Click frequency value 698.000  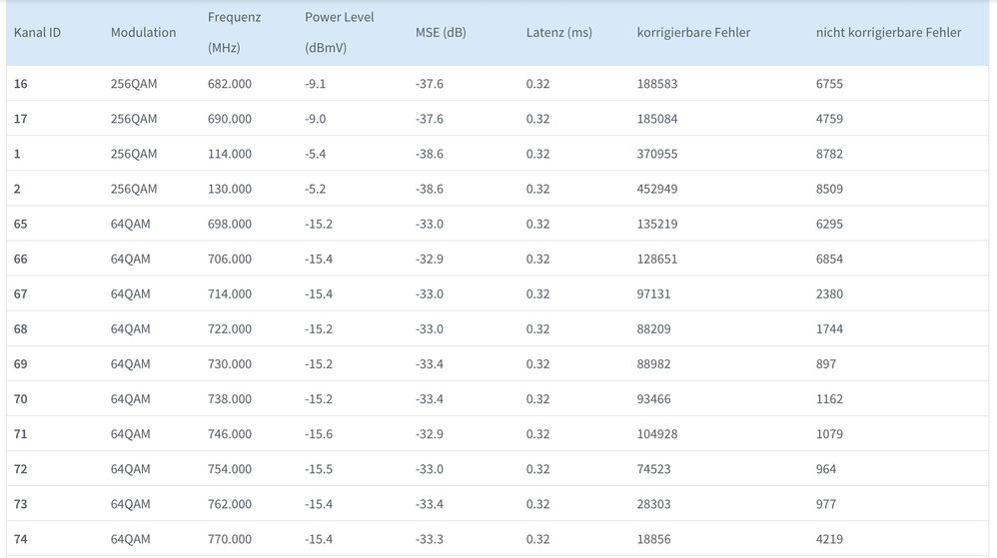(230, 224)
